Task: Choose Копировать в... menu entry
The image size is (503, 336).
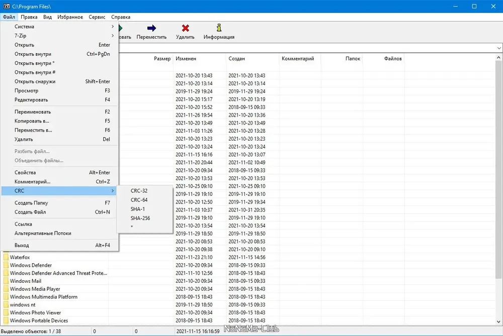Action: (x=60, y=121)
